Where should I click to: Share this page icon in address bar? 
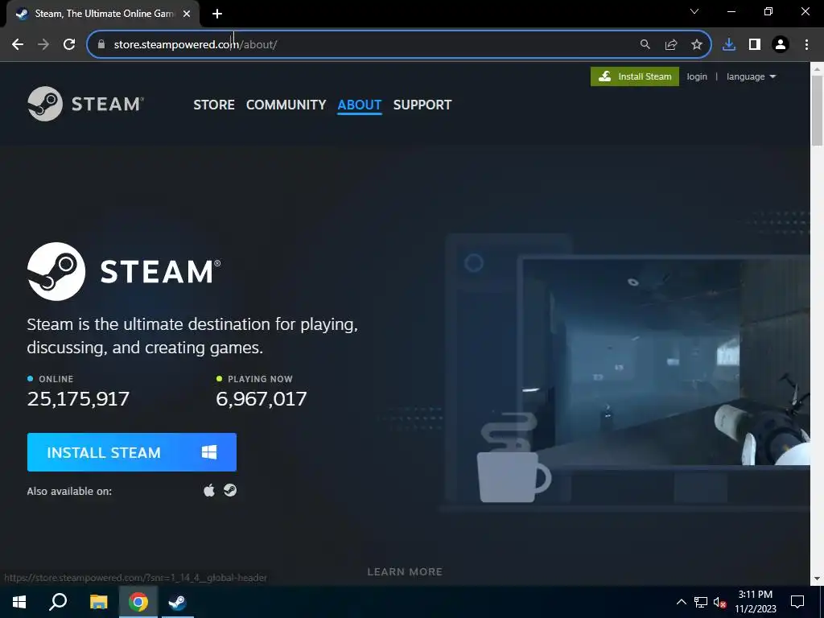[671, 45]
